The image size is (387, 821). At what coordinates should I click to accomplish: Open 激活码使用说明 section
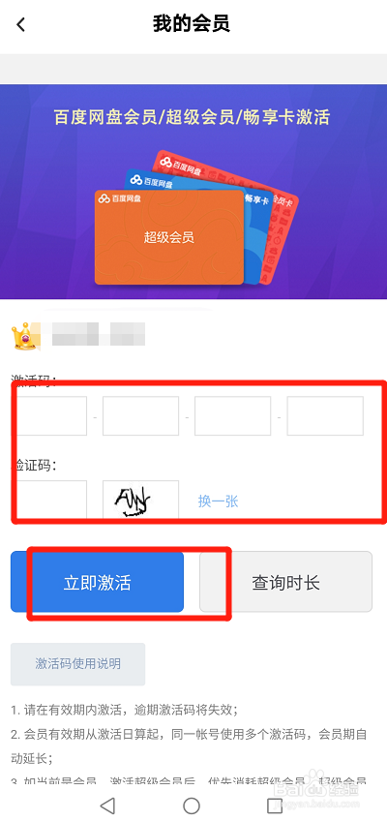pyautogui.click(x=78, y=664)
